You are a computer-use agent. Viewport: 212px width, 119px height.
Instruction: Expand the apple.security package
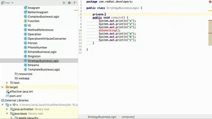coord(12,118)
